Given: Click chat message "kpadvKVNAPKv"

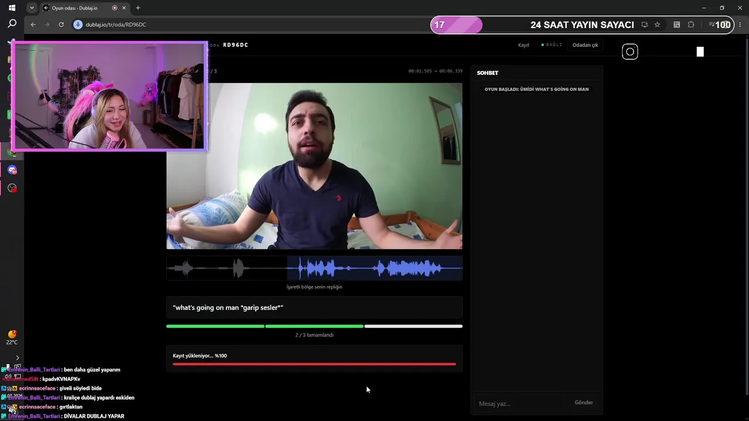Looking at the screenshot, I should [x=61, y=379].
